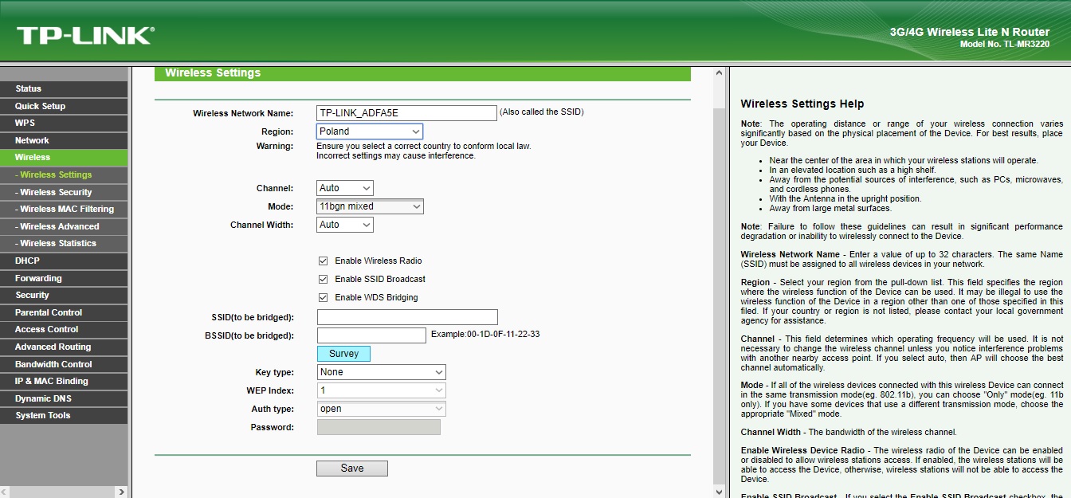Open the WPS menu item

(x=64, y=123)
